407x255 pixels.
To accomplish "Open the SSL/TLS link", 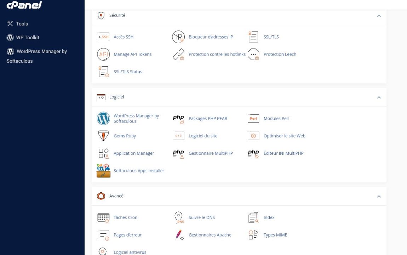I will (x=271, y=37).
